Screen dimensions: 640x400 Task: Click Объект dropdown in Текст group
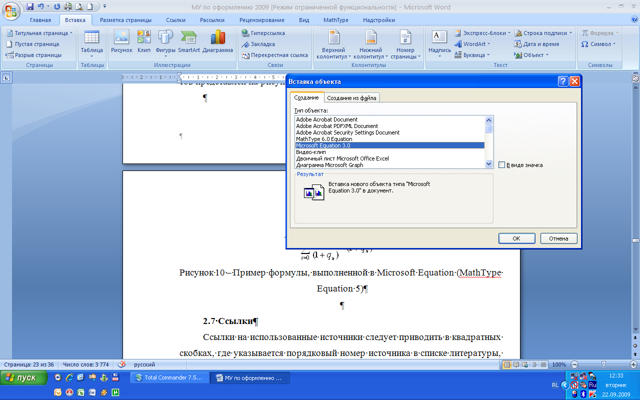coord(532,55)
